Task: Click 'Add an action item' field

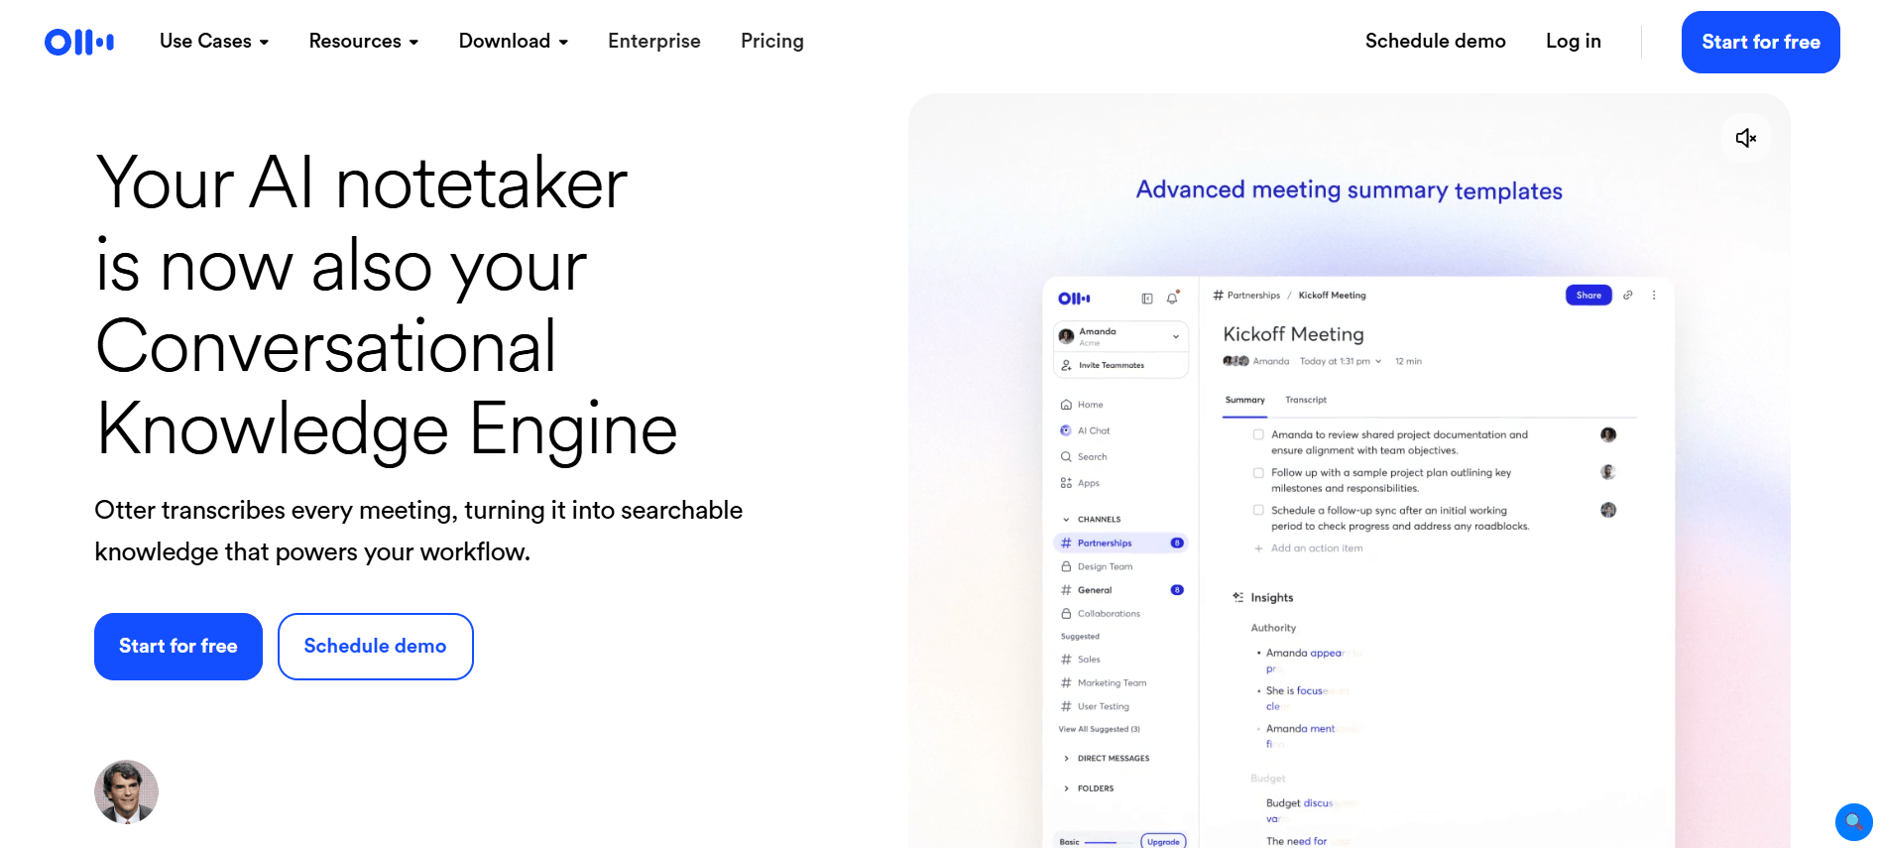Action: [x=1317, y=548]
